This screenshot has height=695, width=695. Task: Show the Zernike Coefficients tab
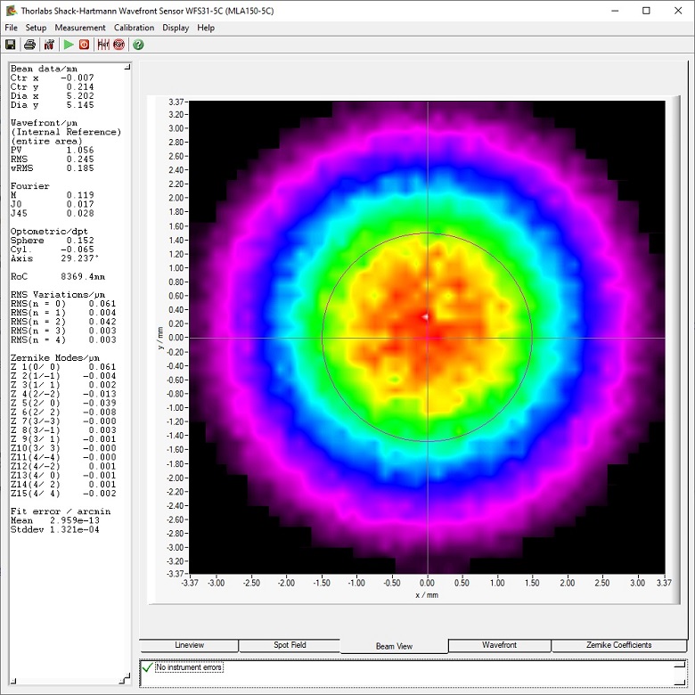coord(618,645)
